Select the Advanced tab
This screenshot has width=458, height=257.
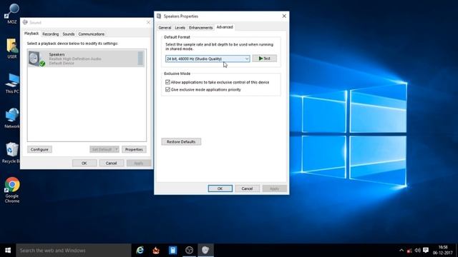(x=225, y=27)
